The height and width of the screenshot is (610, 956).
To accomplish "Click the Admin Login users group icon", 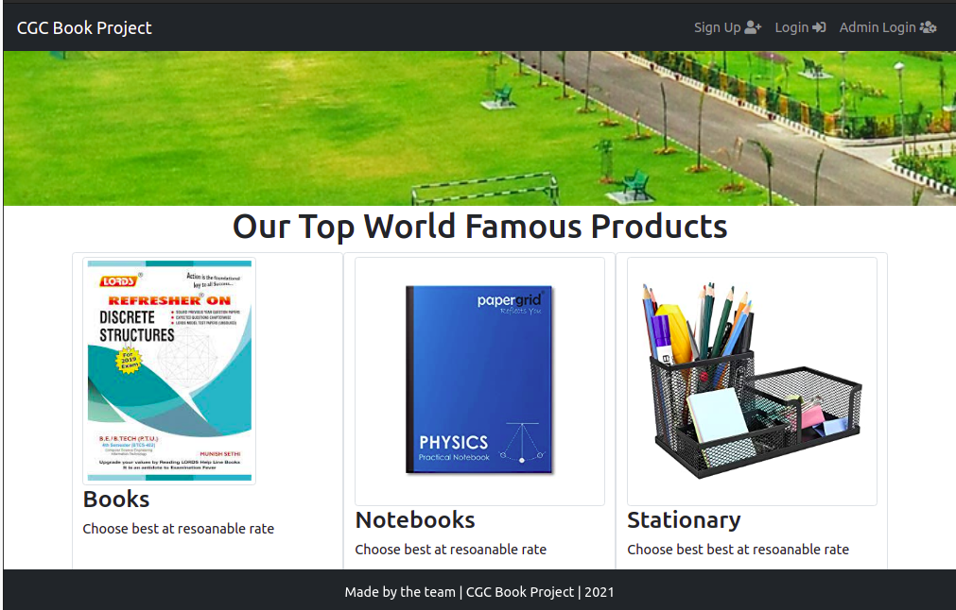I will coord(929,27).
